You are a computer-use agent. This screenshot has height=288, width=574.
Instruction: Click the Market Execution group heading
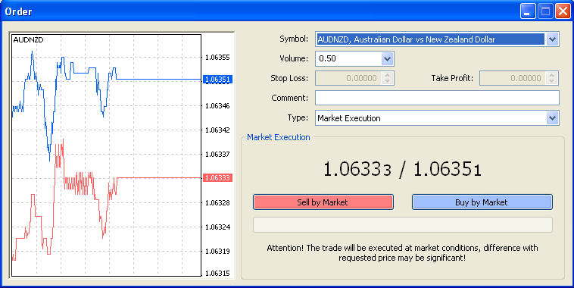[278, 137]
